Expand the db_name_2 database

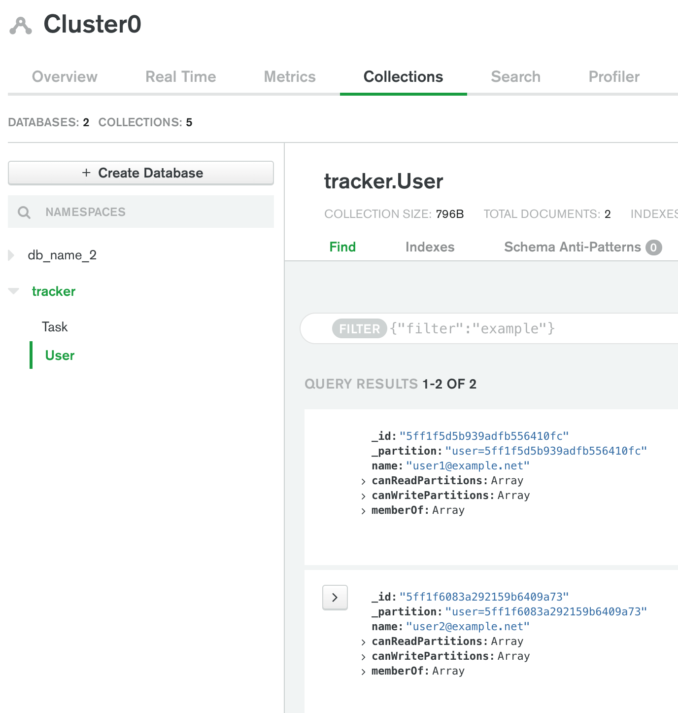[11, 255]
